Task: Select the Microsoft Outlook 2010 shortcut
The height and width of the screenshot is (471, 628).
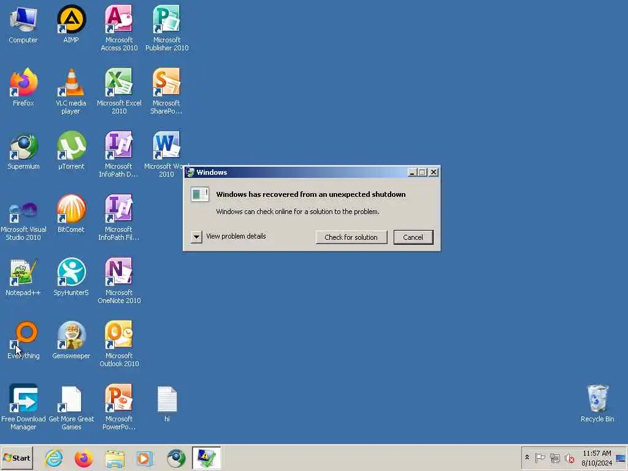Action: (119, 345)
